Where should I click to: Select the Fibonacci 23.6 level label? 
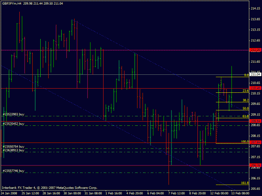click(246, 91)
